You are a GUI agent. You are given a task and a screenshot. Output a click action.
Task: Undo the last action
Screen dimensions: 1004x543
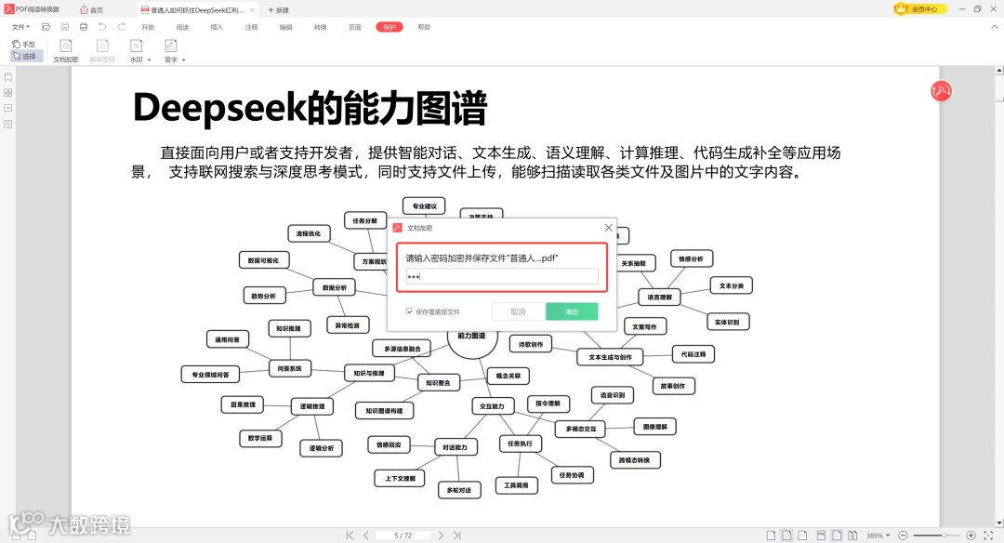[102, 27]
